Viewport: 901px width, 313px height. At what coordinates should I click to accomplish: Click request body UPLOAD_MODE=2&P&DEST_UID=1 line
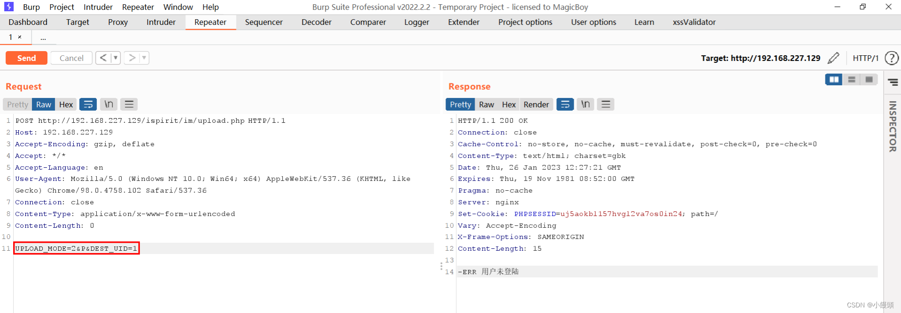[x=76, y=248]
